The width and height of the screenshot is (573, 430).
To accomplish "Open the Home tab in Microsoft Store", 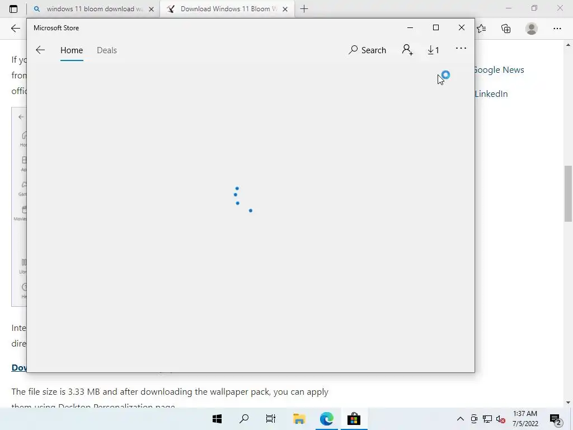I will click(x=72, y=50).
